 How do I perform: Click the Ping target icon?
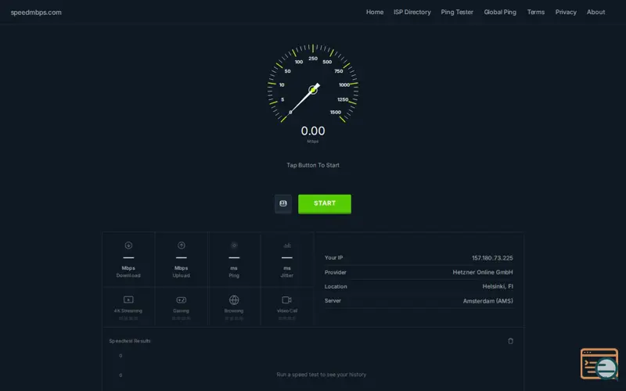[234, 246]
